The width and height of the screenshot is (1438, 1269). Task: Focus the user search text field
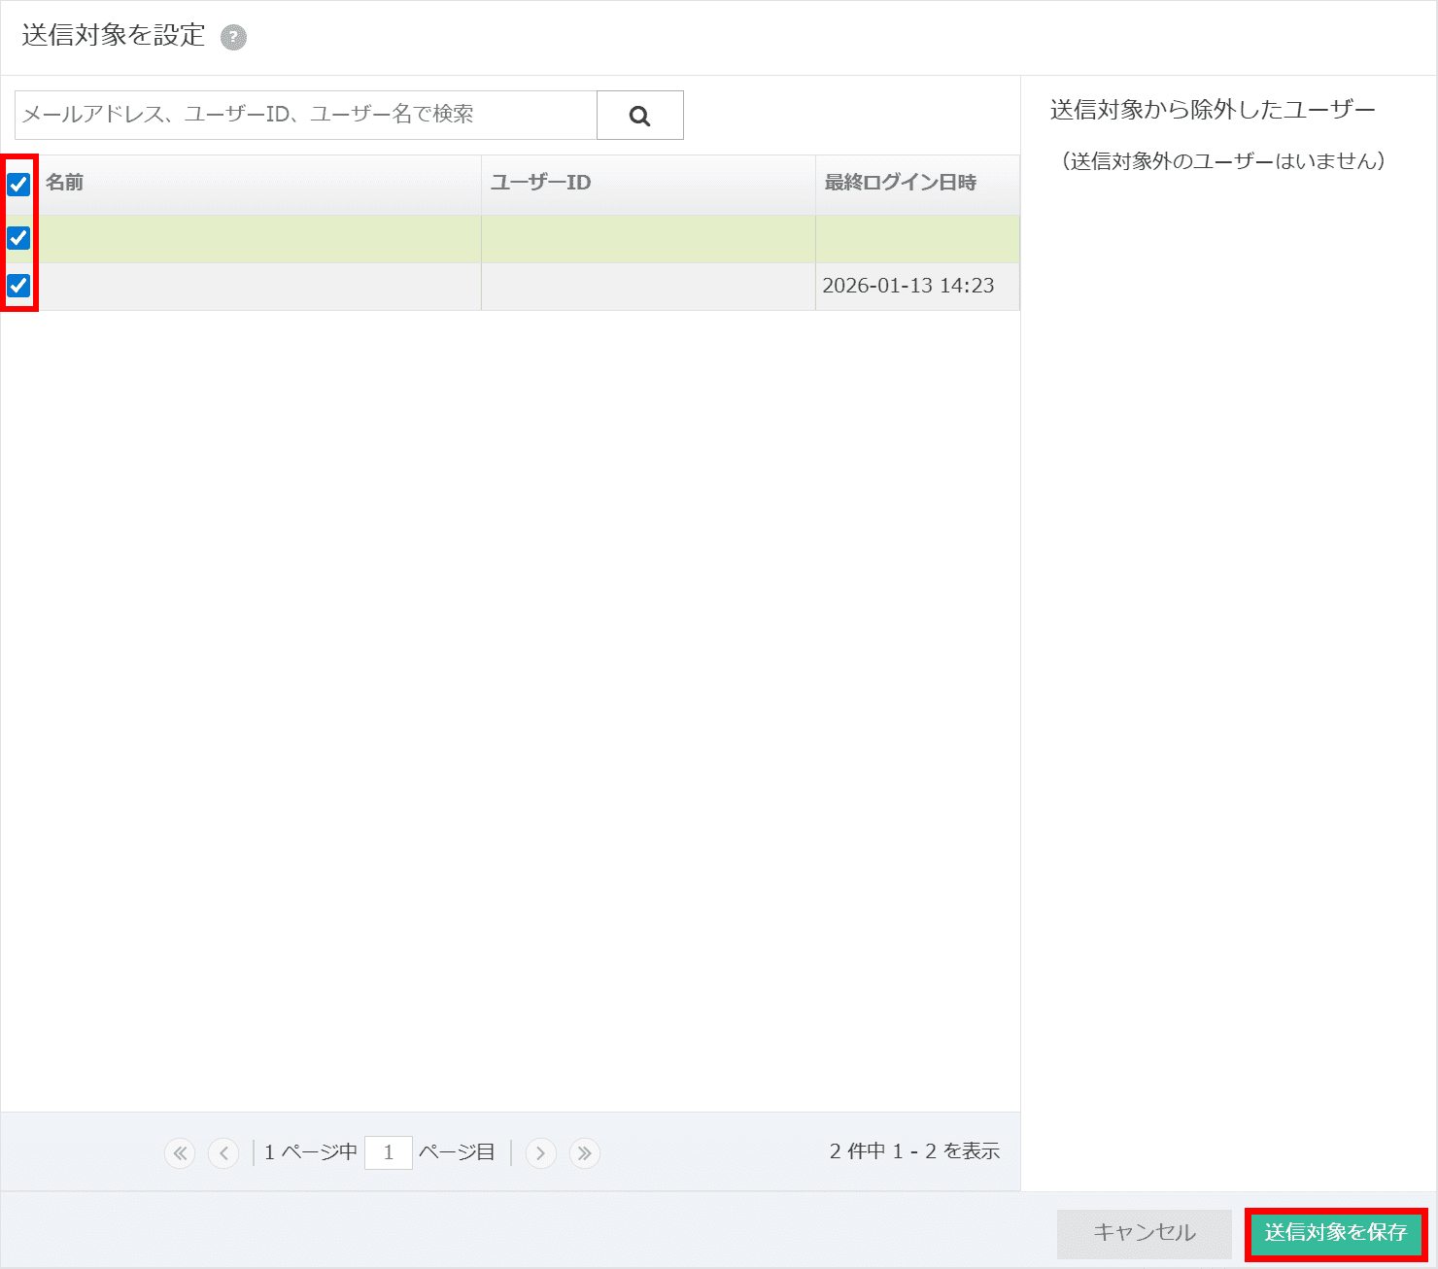pos(305,115)
